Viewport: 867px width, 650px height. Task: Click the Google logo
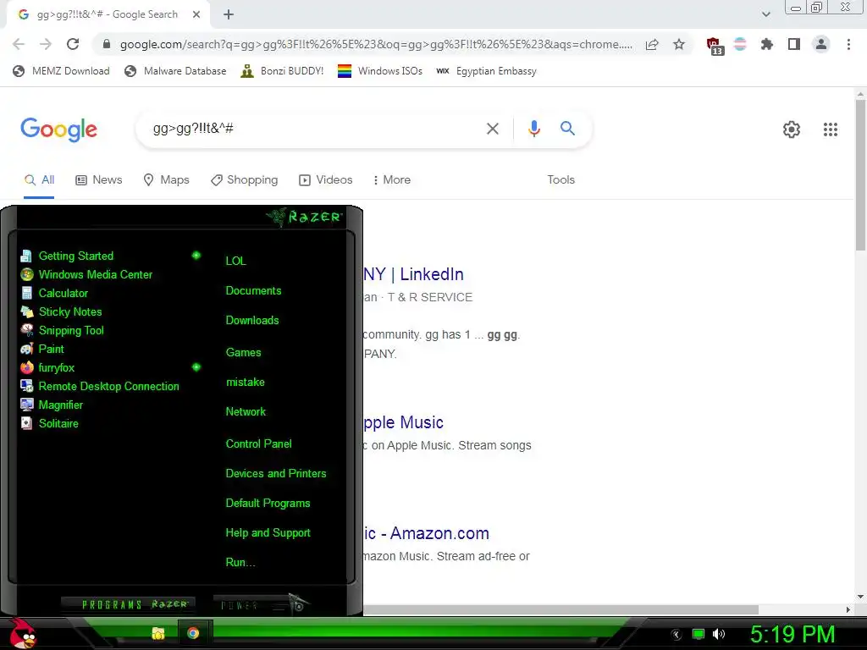[x=58, y=129]
